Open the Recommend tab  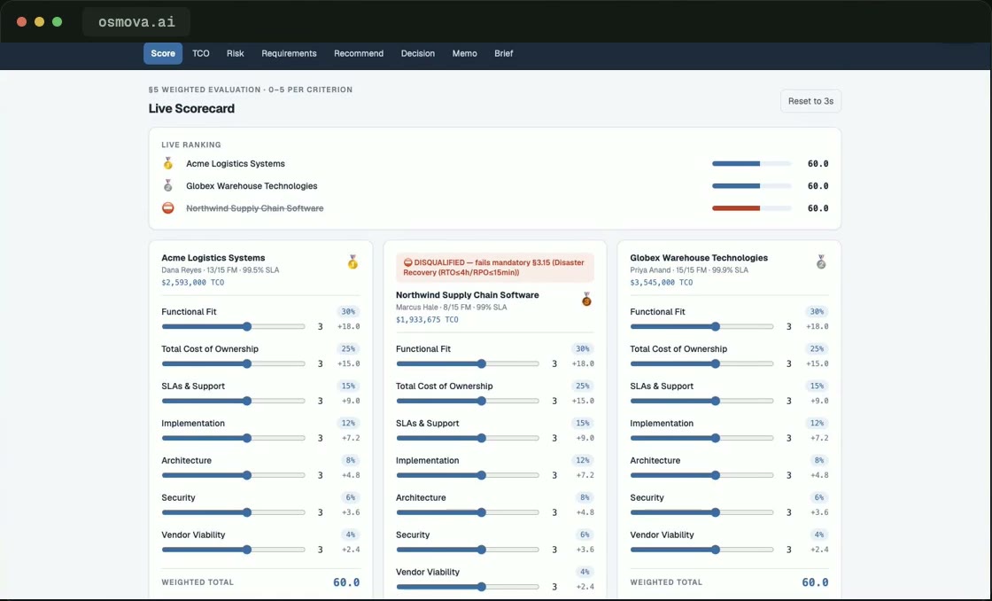click(359, 53)
